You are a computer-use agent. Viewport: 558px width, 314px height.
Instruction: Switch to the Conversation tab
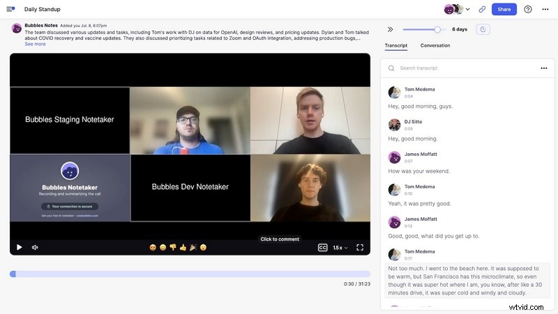click(x=435, y=45)
